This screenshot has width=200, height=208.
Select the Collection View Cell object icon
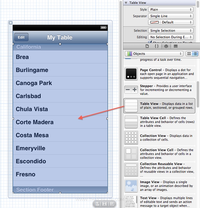[131, 153]
